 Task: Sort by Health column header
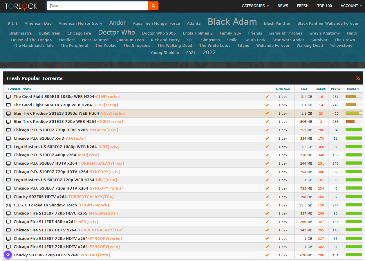click(x=353, y=89)
